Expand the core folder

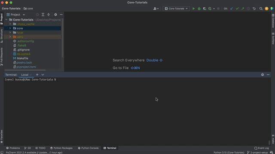10,28
